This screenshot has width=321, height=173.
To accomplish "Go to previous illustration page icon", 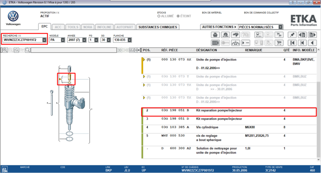I will (x=302, y=35).
